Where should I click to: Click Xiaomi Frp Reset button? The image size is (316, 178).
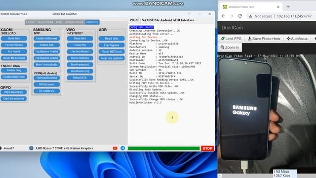pos(14,51)
